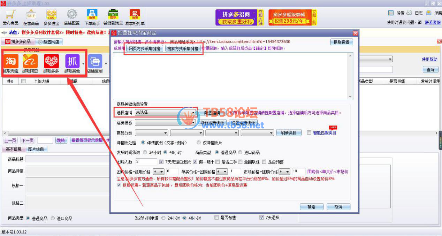The image size is (442, 236).
Task: Click 抓取其他 purple icon
Action: click(x=72, y=64)
